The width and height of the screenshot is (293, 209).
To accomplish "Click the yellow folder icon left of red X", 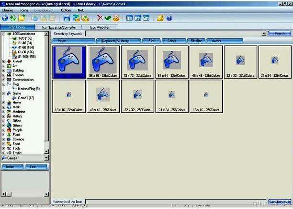I will click(x=85, y=18).
